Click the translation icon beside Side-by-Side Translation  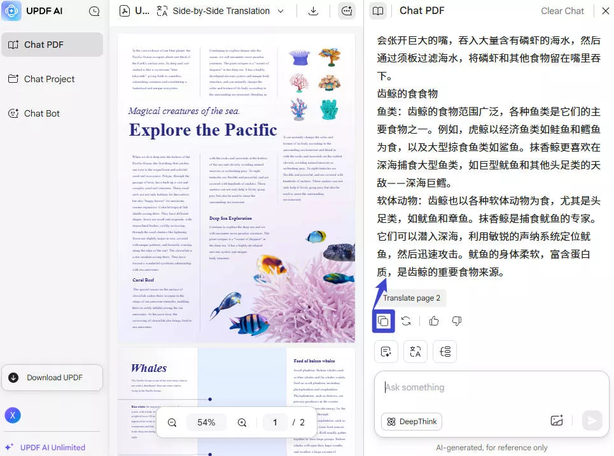tap(162, 11)
